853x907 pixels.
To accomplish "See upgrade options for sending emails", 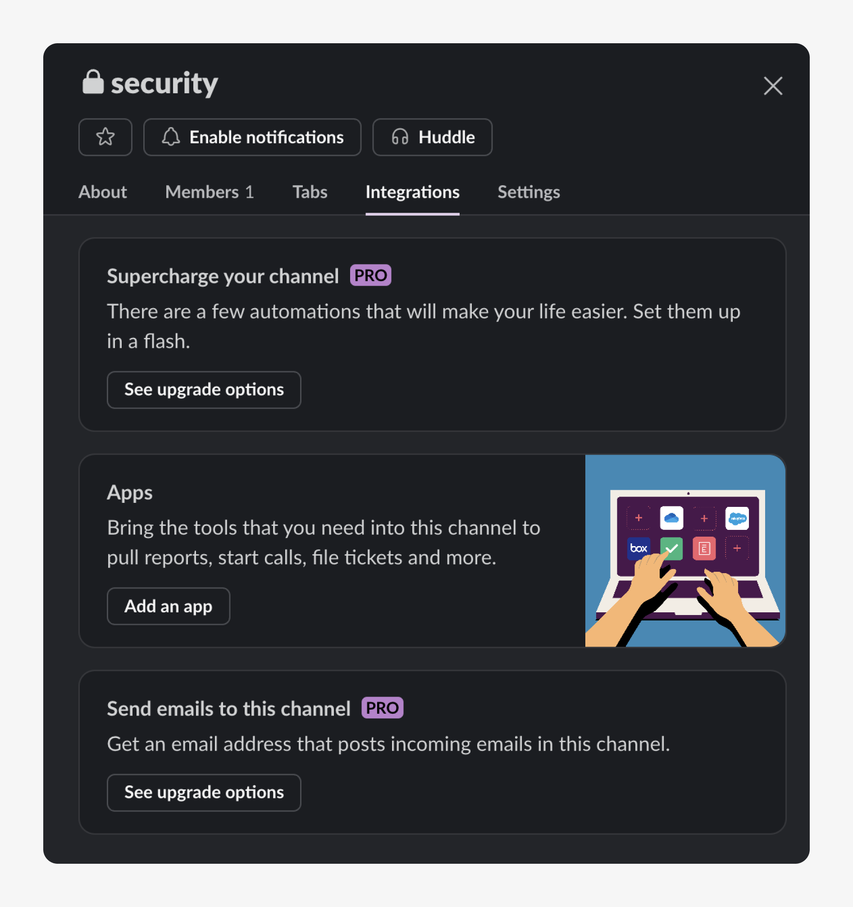I will tap(204, 793).
